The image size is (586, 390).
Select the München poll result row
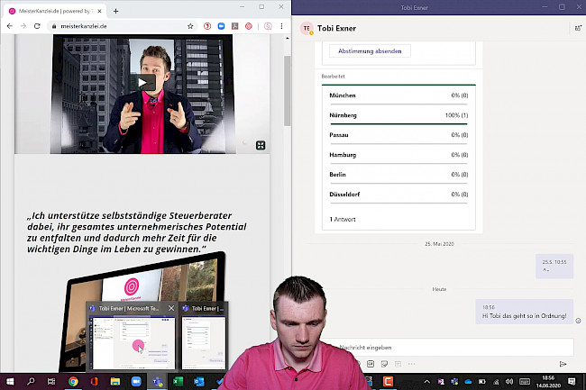(398, 95)
